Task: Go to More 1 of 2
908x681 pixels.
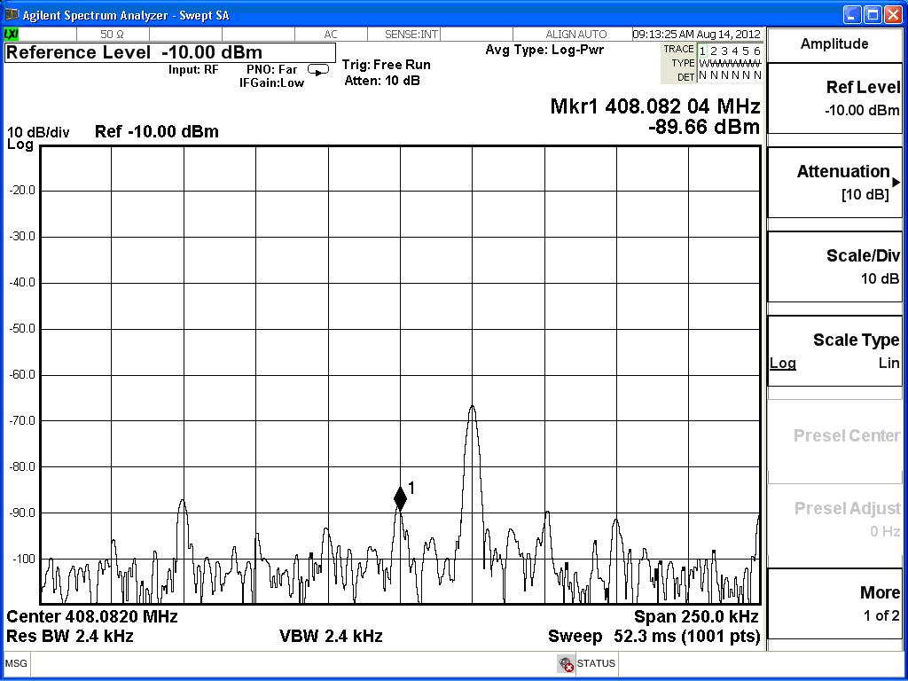Action: pos(834,603)
